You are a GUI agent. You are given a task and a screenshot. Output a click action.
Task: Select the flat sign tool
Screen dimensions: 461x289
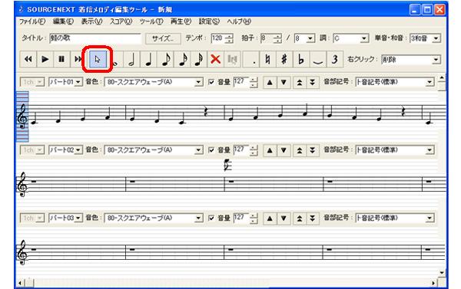coord(301,60)
